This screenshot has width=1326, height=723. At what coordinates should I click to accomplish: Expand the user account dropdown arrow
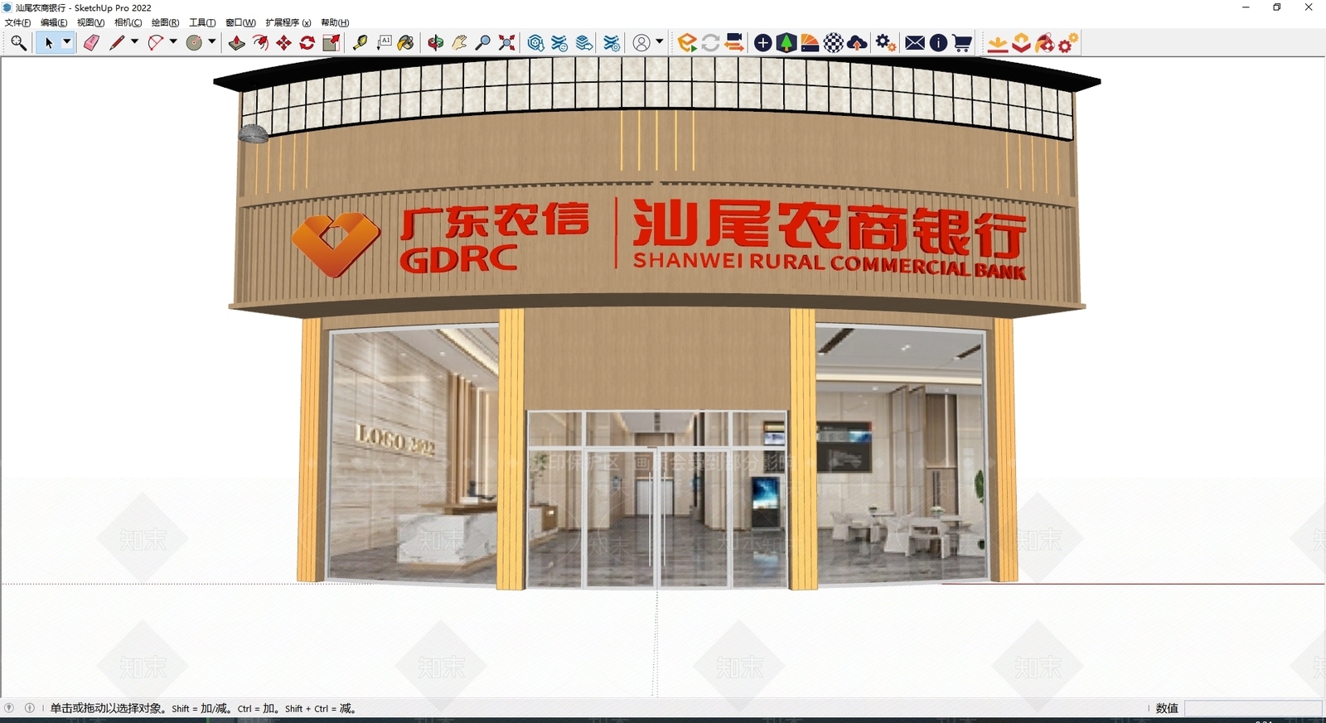[660, 42]
